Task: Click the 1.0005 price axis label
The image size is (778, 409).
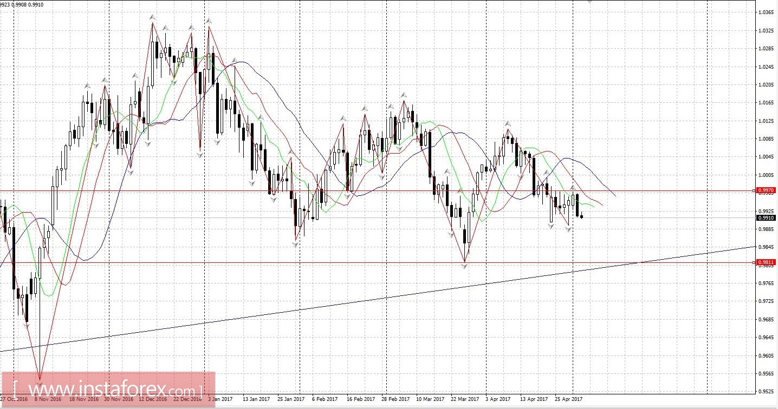Action: click(766, 175)
